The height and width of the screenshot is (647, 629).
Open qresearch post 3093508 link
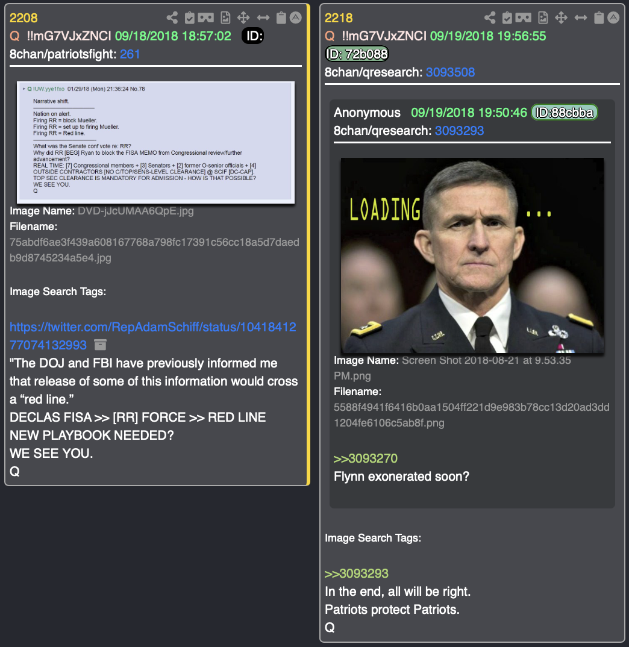(450, 72)
